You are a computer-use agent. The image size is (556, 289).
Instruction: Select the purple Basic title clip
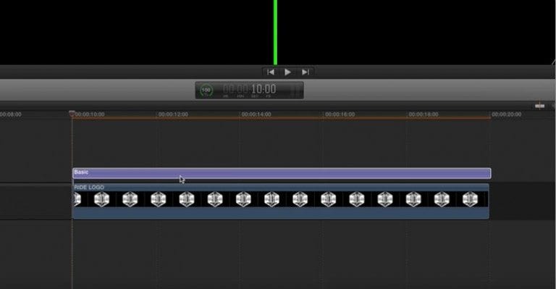pyautogui.click(x=282, y=173)
